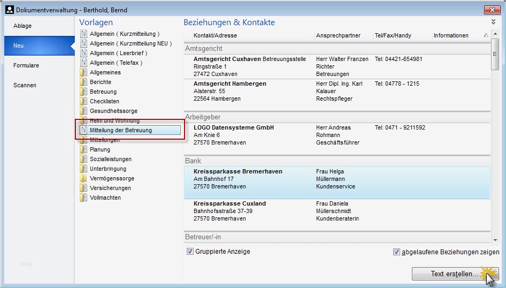Open the Berichte folder icon
This screenshot has height=288, width=506.
(x=83, y=82)
